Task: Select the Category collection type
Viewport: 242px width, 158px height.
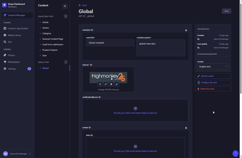Action: tap(47, 34)
